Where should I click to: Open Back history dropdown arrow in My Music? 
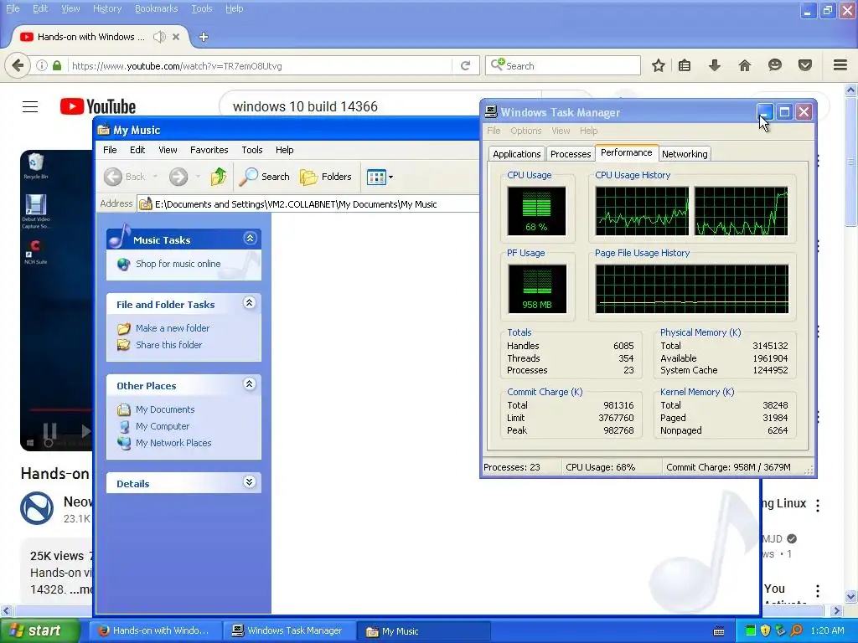click(x=155, y=177)
